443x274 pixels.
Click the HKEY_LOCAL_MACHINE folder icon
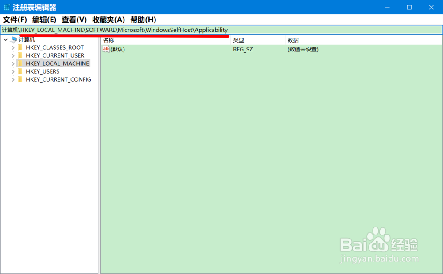(20, 63)
